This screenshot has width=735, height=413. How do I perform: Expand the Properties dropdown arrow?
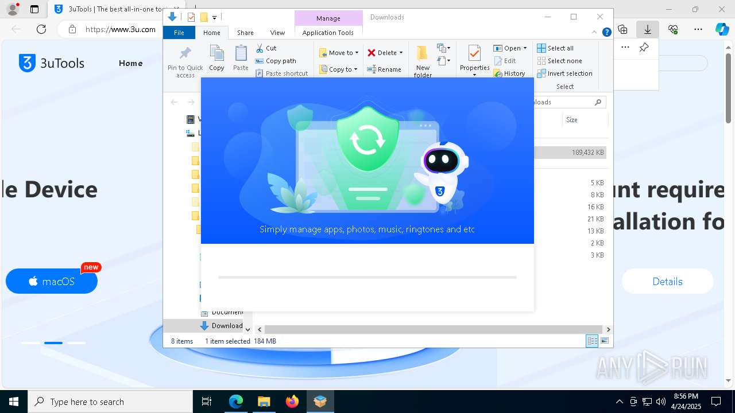coord(474,75)
